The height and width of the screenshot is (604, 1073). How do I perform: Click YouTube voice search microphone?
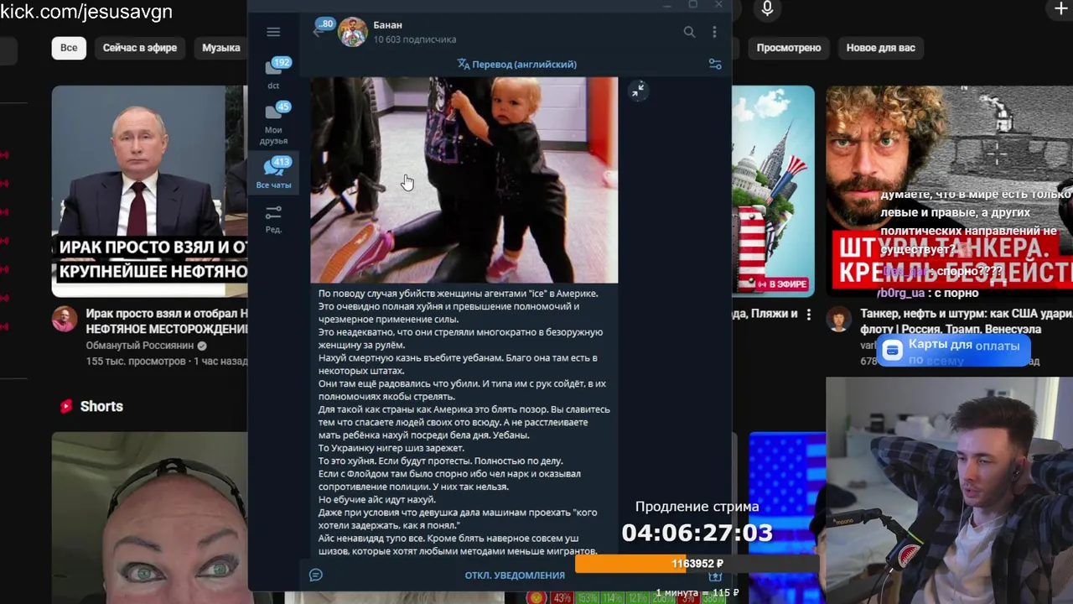pyautogui.click(x=767, y=9)
